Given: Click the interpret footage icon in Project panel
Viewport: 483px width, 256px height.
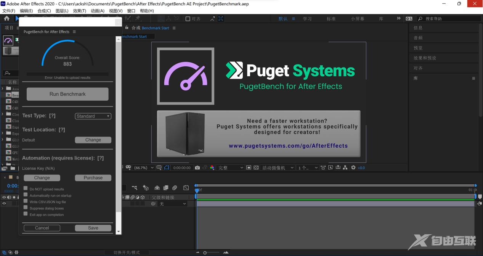Looking at the screenshot, I should coord(5,168).
